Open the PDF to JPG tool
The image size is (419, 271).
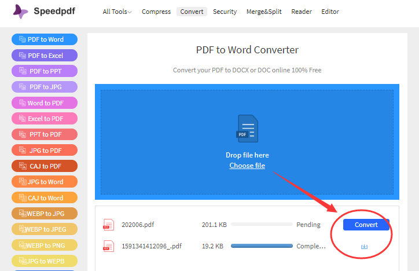tap(45, 87)
